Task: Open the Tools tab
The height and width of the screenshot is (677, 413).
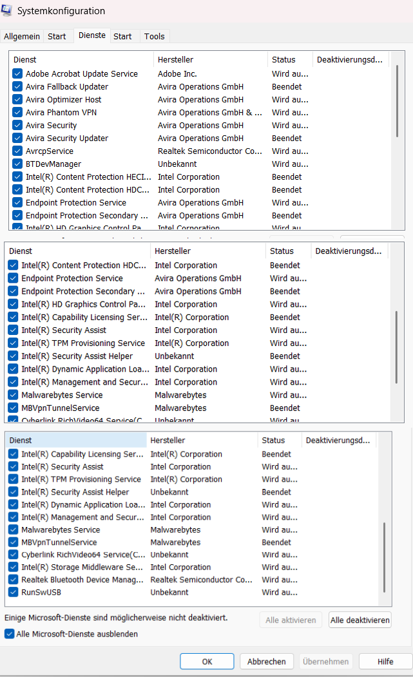Action: coord(154,37)
